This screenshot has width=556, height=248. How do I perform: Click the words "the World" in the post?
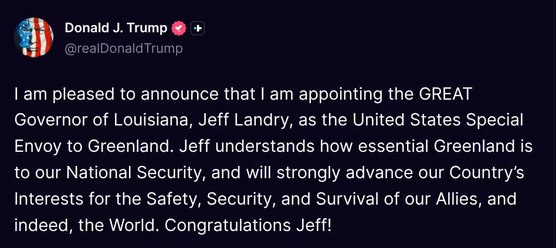[107, 225]
